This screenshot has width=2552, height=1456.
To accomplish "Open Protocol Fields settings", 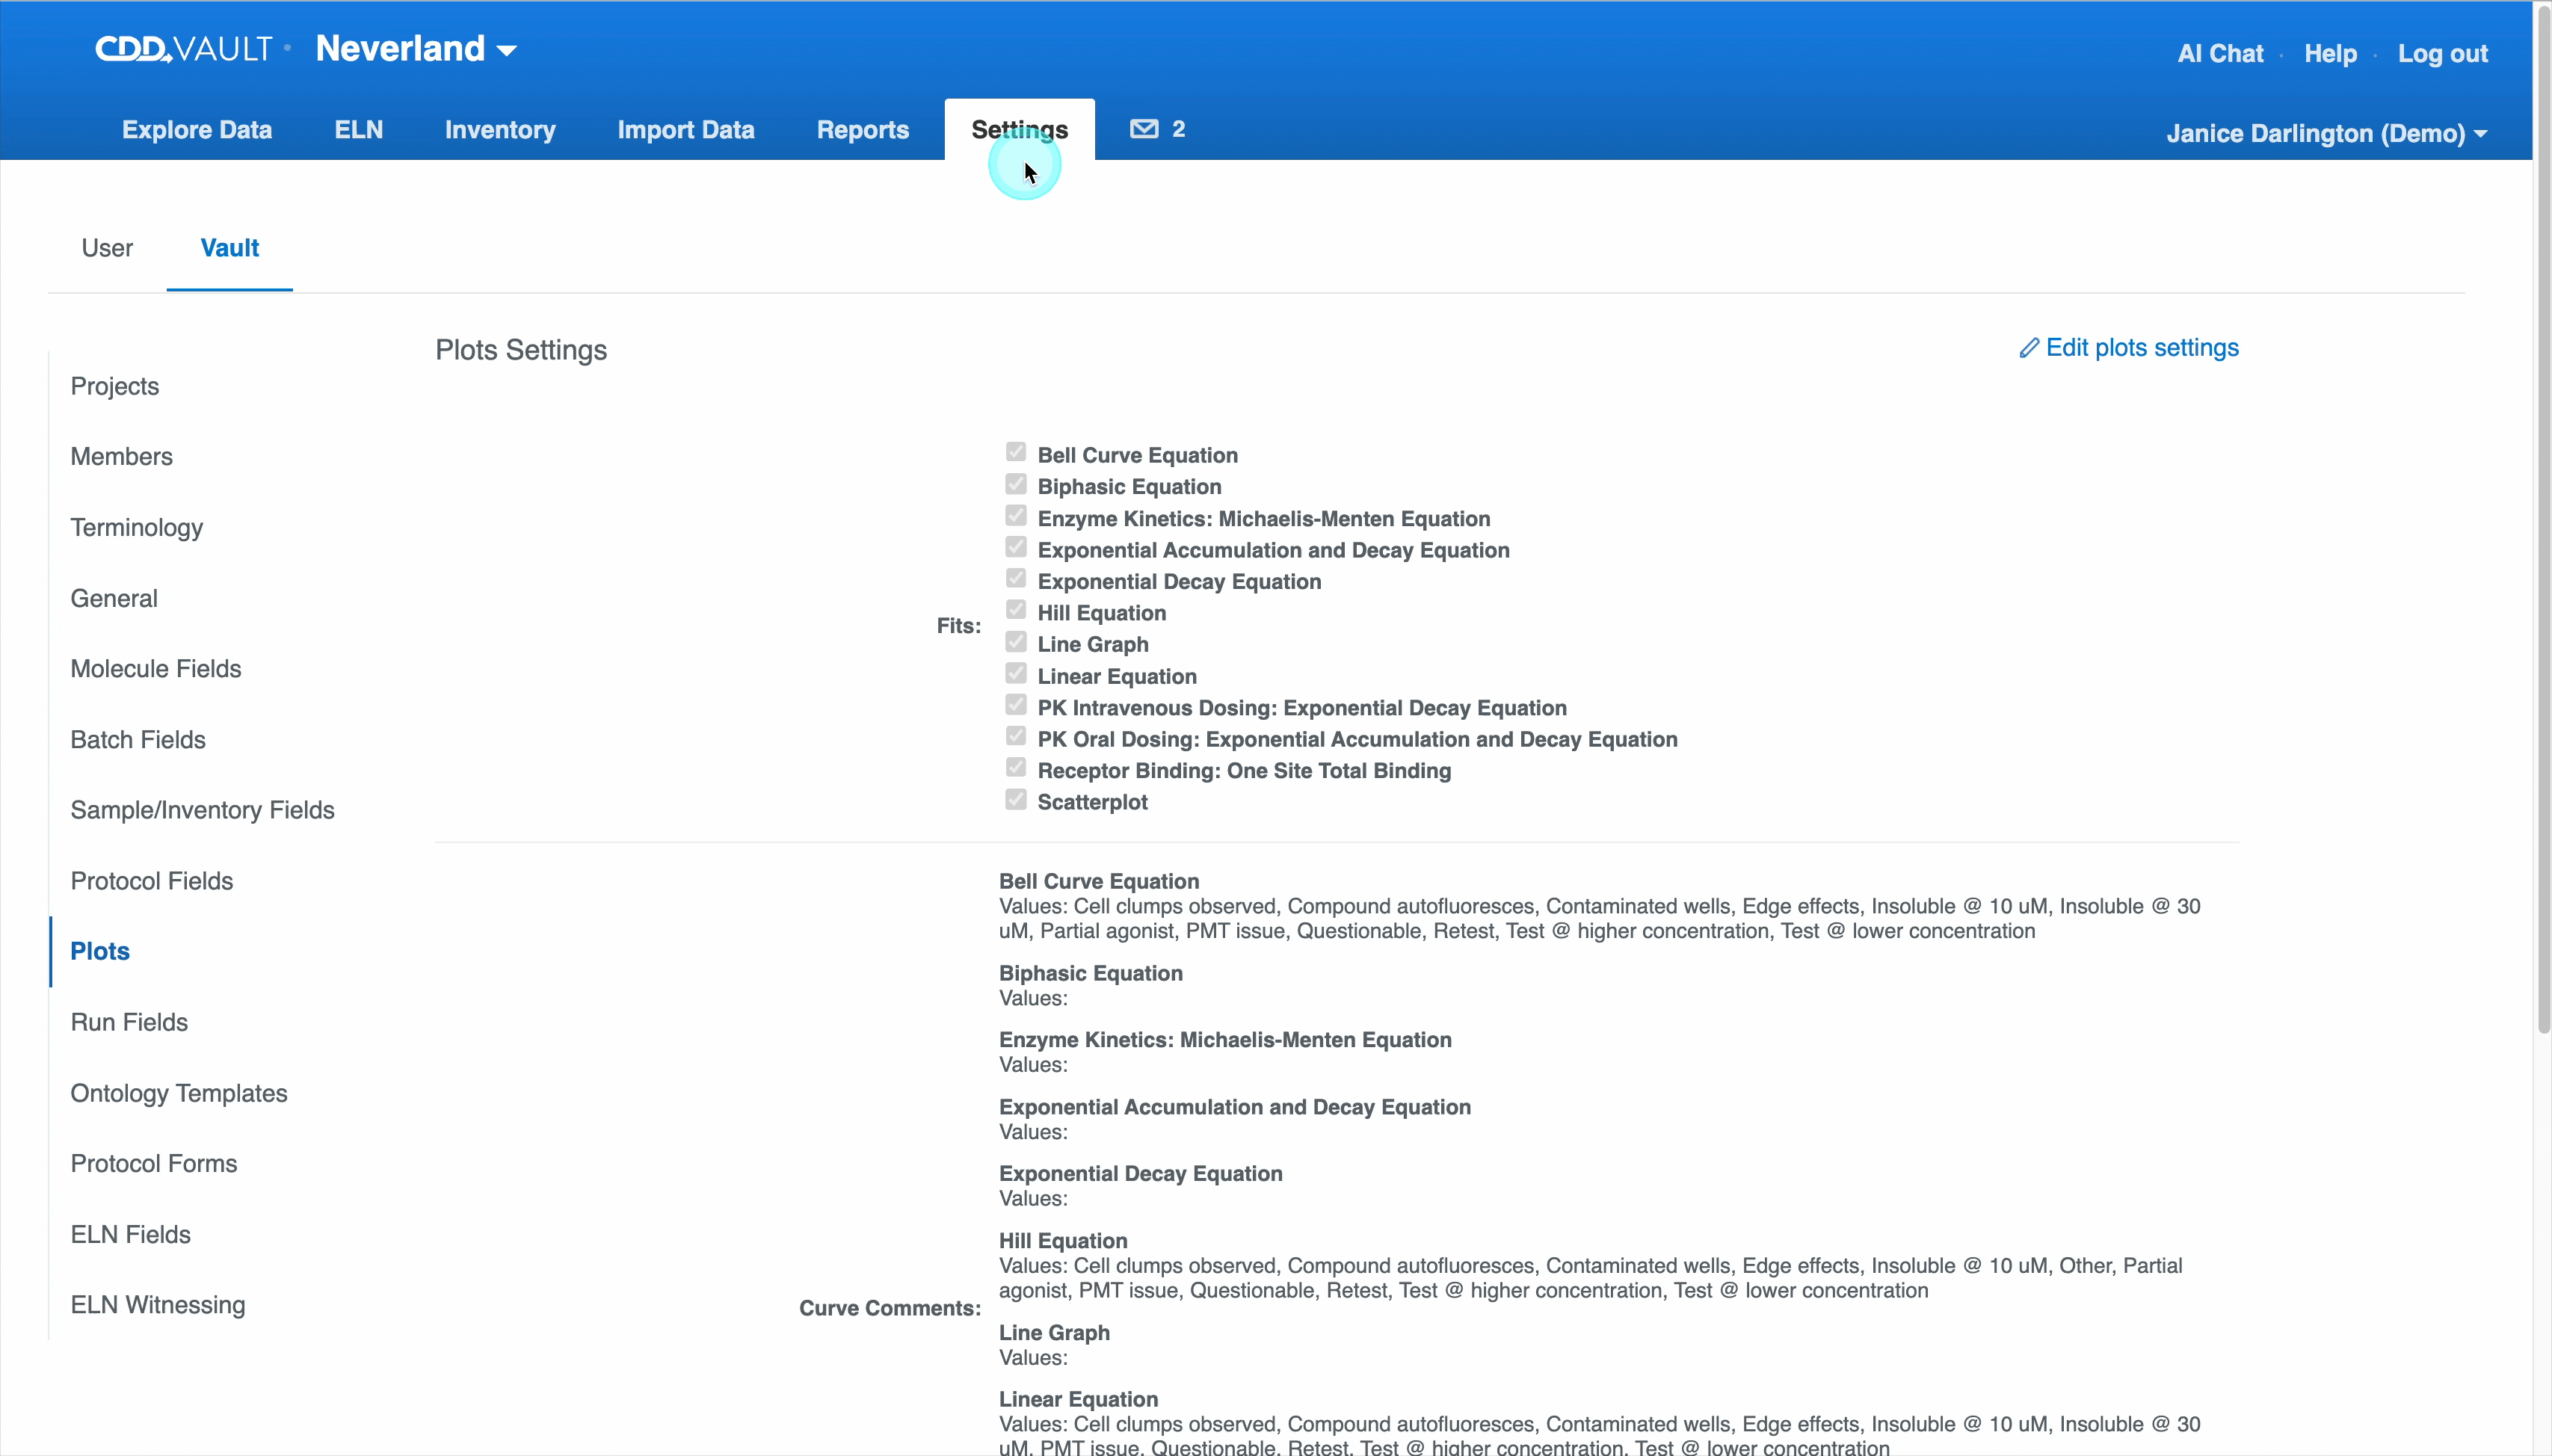I will tap(152, 881).
